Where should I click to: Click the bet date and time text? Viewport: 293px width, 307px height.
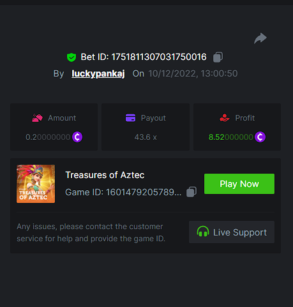[193, 73]
